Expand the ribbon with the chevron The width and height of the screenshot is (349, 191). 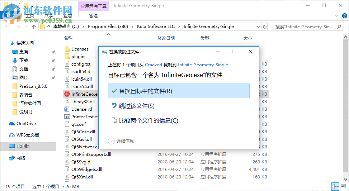(x=336, y=16)
